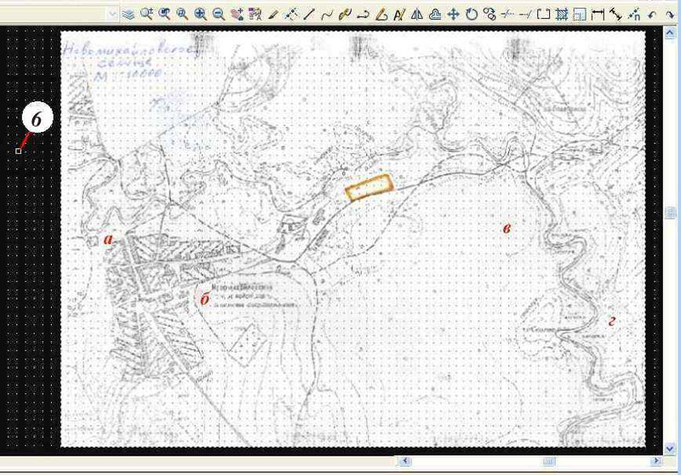Select the angled pencil sketch tool

click(381, 14)
